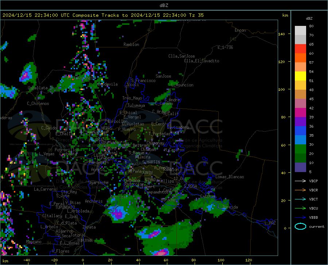The height and width of the screenshot is (265, 328).
Task: Click the VBCU legend label
Action: (313, 209)
